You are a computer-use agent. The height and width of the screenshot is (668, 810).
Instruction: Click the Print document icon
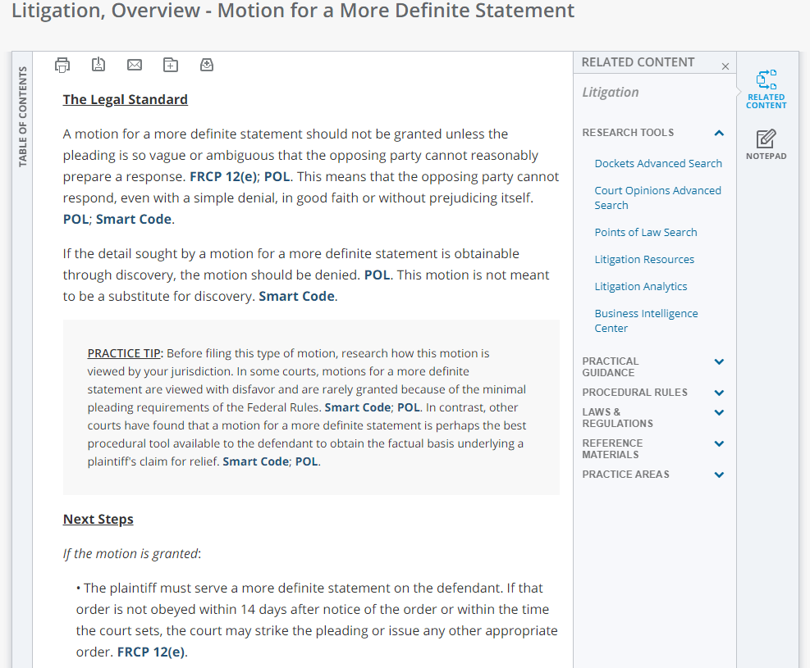[x=62, y=65]
